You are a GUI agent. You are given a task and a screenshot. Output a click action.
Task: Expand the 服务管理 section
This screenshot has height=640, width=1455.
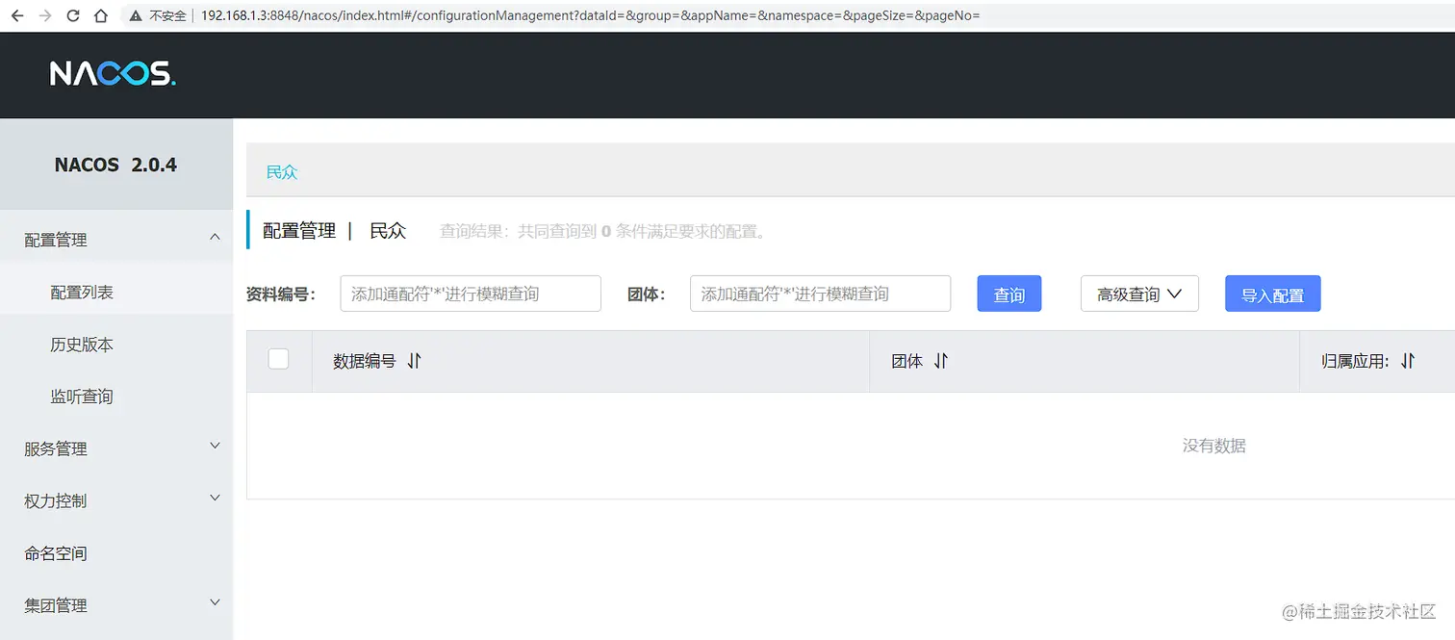click(115, 447)
